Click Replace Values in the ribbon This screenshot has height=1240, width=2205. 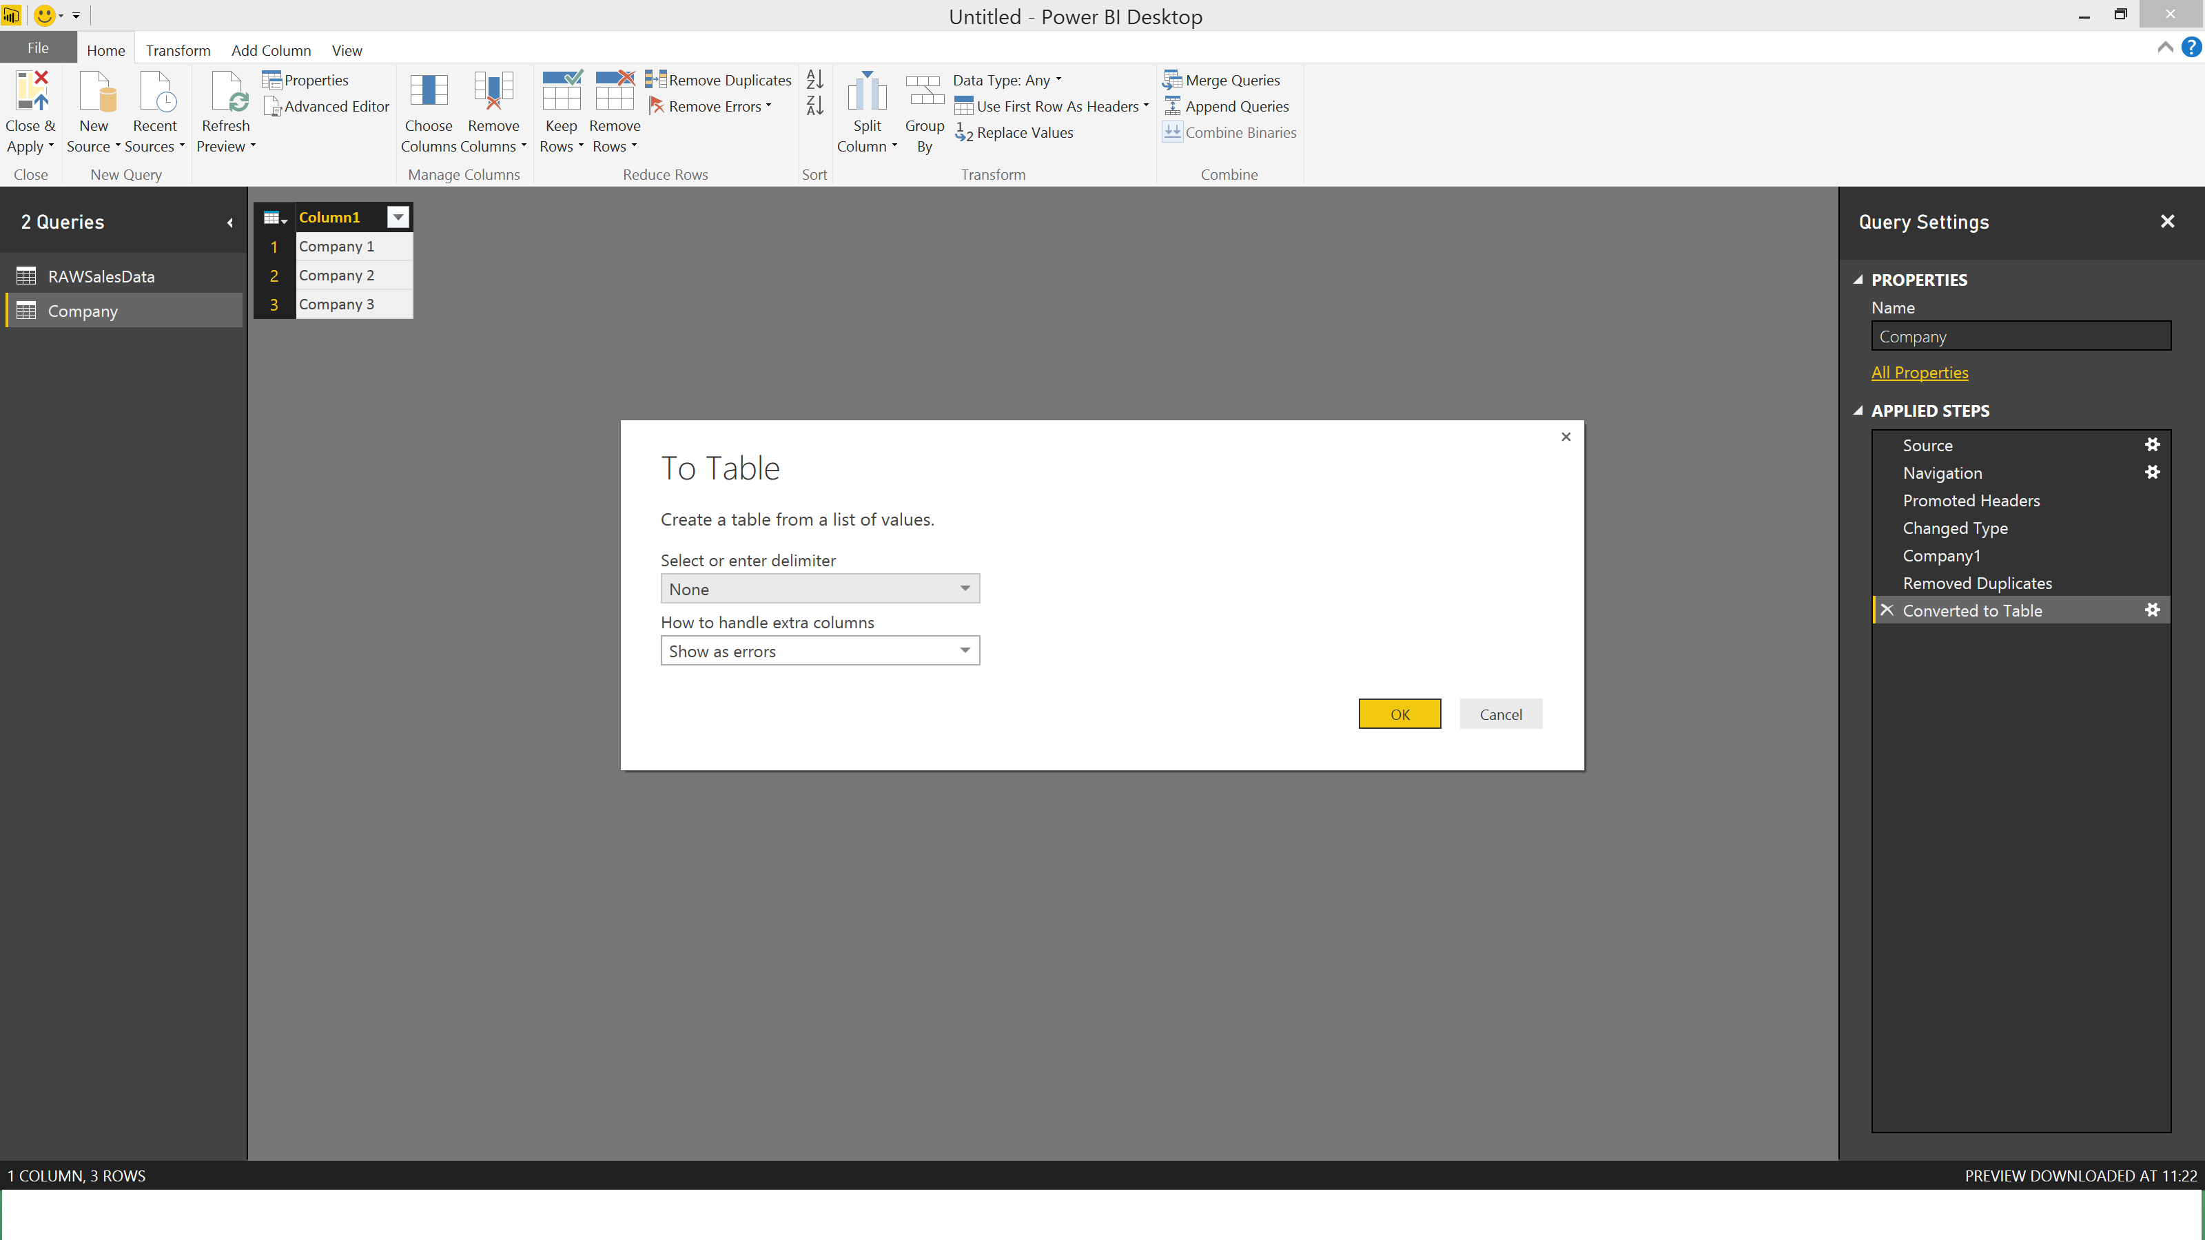click(x=1014, y=133)
